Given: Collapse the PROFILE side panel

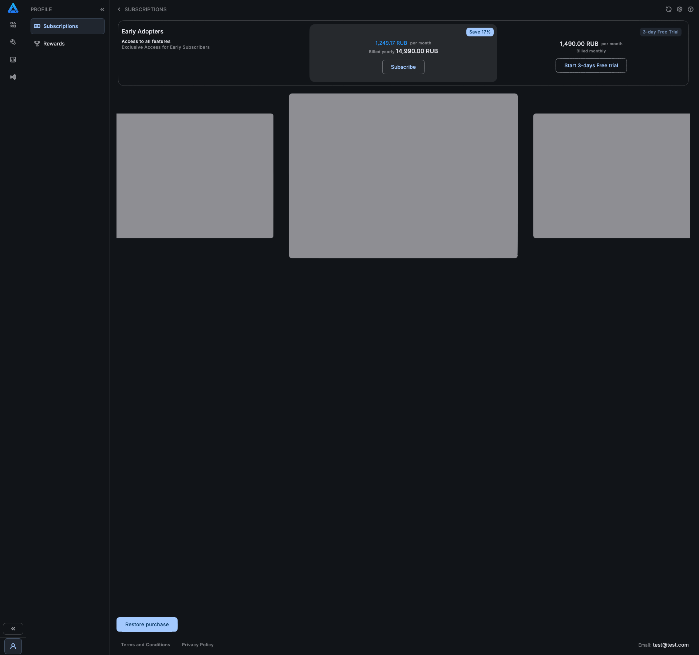Looking at the screenshot, I should pos(102,9).
